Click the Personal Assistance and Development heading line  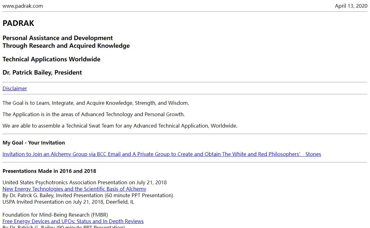coord(58,38)
